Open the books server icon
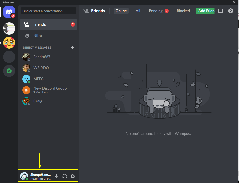Screen dimensions: 239x183 (9, 29)
